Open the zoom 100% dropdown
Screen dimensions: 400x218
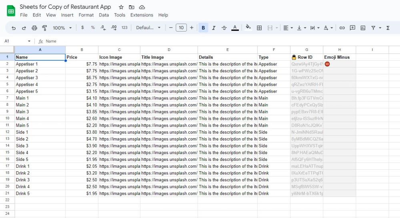click(62, 28)
